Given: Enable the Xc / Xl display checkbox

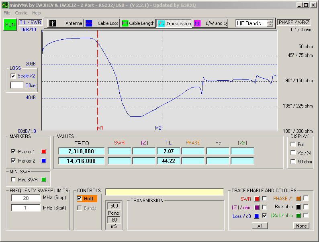Looking at the screenshot, I should coord(293,153).
